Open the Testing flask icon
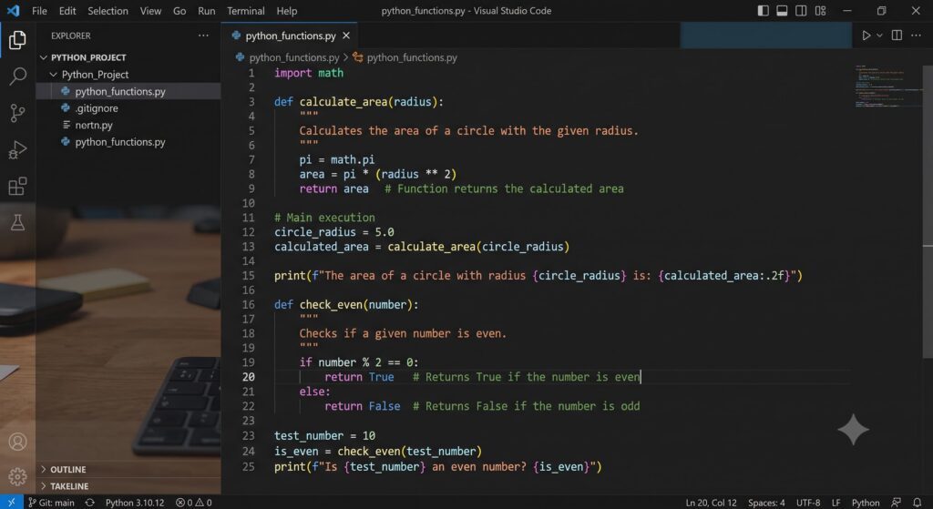The width and height of the screenshot is (933, 509). pyautogui.click(x=18, y=222)
